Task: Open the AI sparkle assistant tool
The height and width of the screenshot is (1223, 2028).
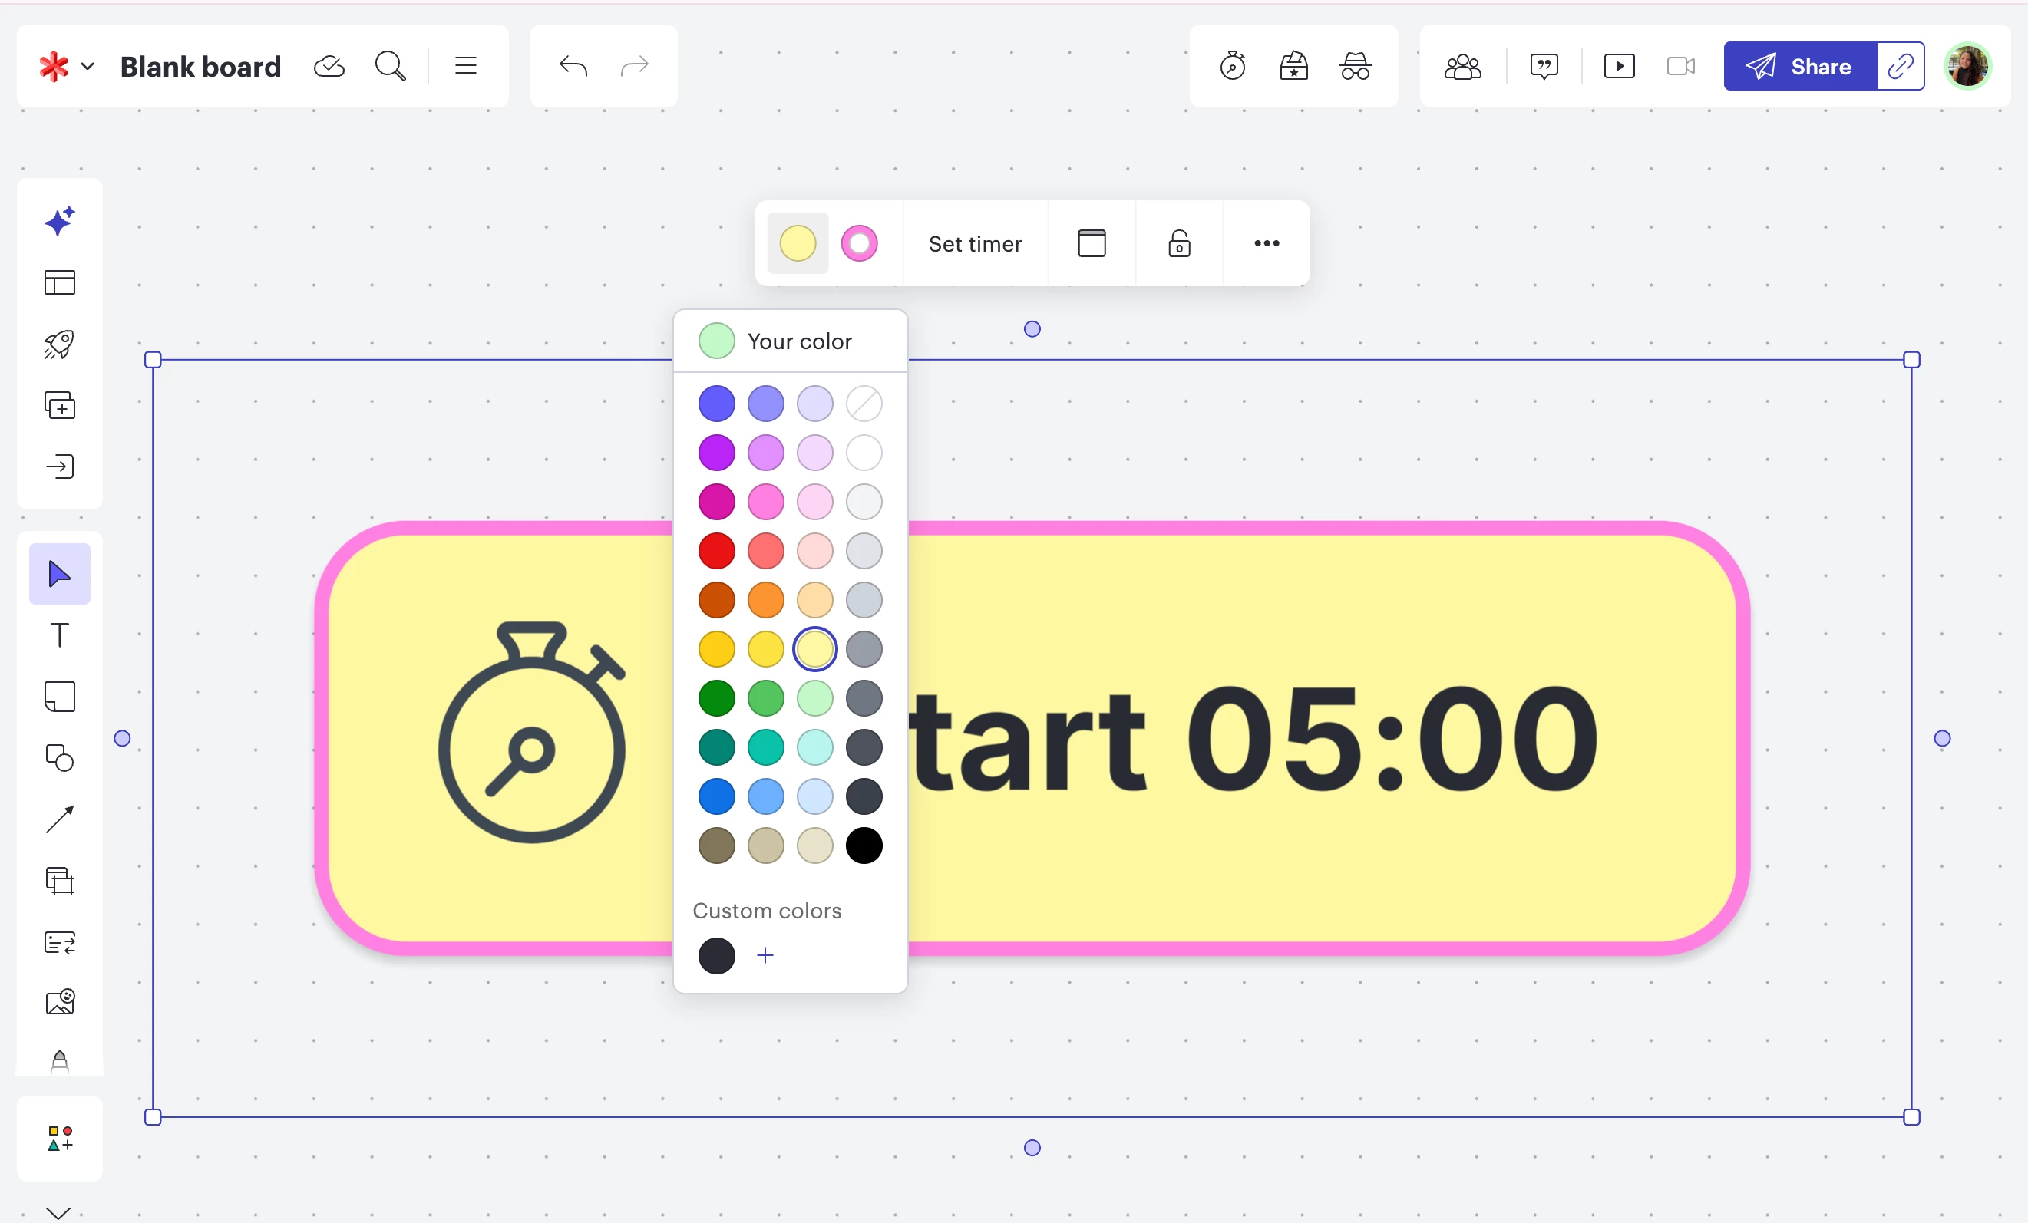Action: [x=59, y=220]
